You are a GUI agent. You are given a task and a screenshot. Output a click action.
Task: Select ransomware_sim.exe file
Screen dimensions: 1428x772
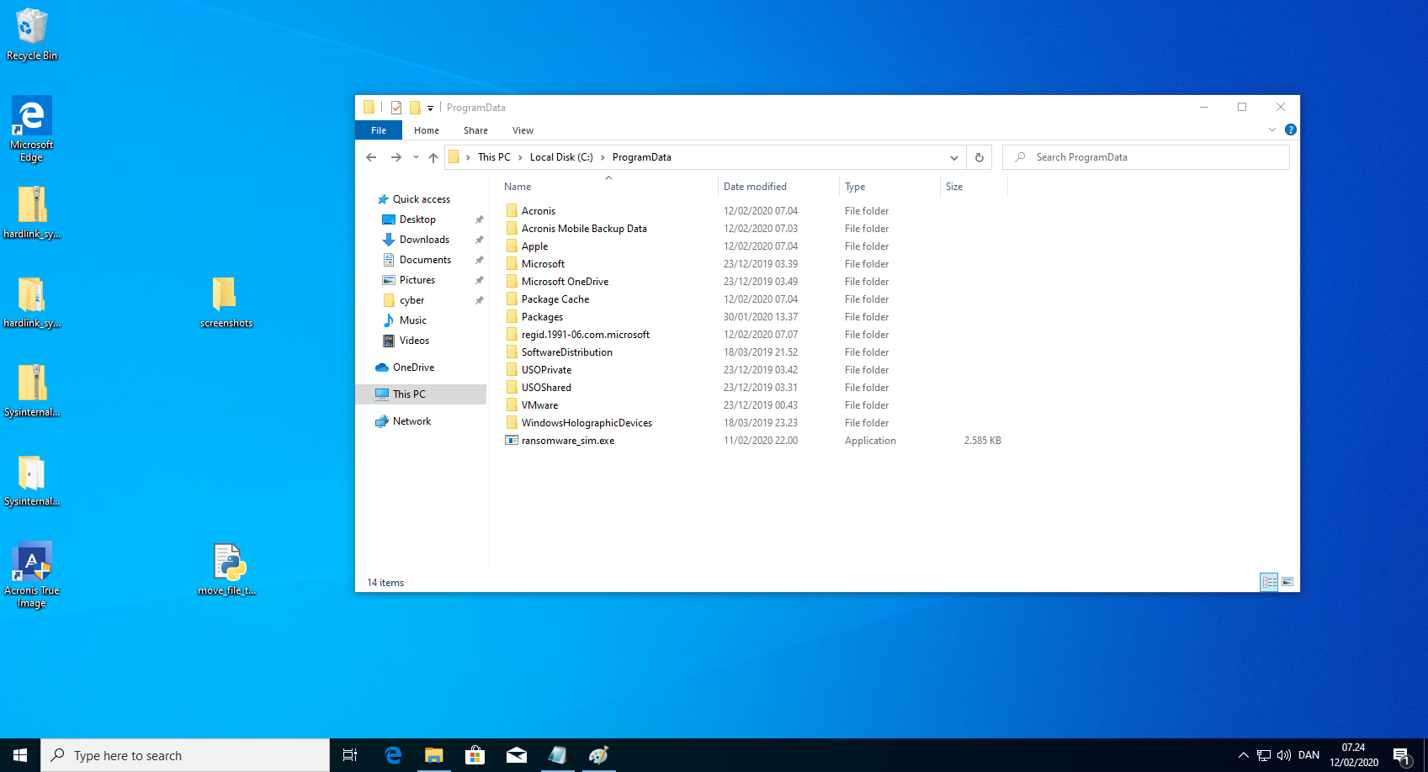pyautogui.click(x=567, y=441)
